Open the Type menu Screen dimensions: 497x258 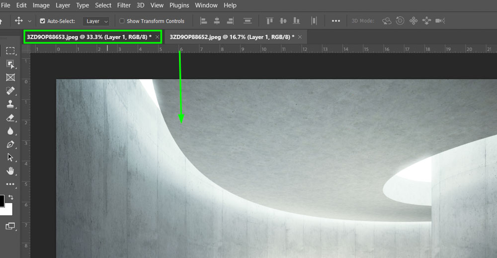83,5
